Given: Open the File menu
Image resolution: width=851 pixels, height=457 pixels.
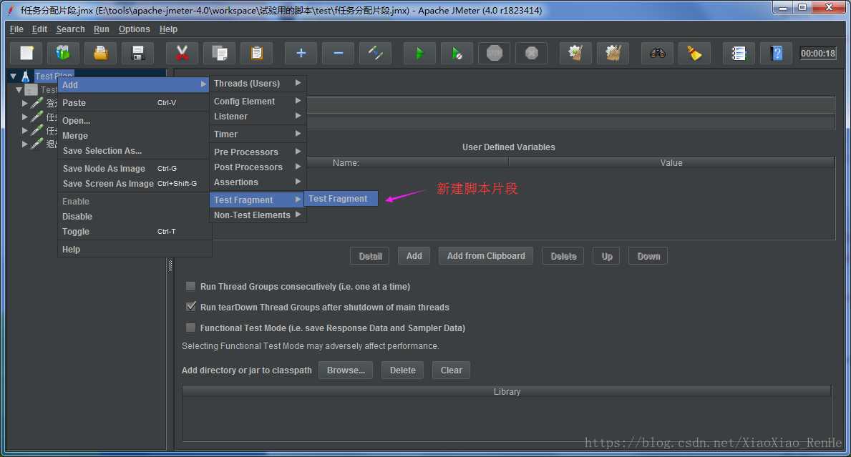Looking at the screenshot, I should 16,29.
